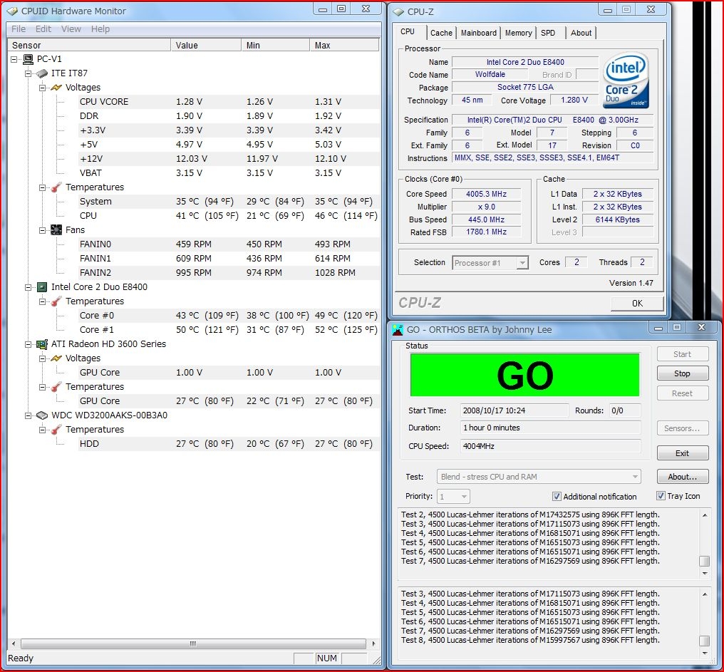Click the Reset button in ORTHOS
The height and width of the screenshot is (672, 724).
click(x=683, y=393)
